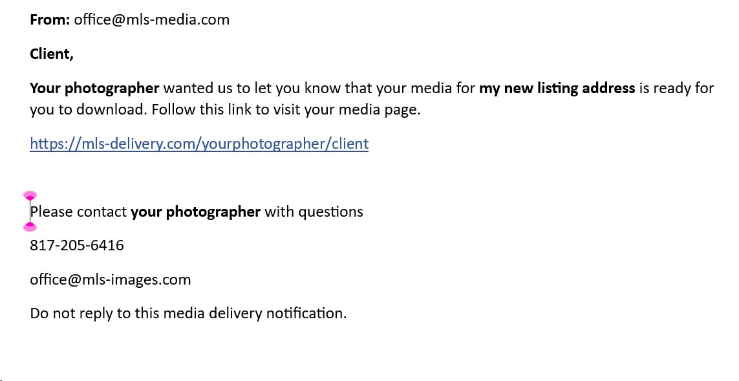739x381 pixels.
Task: Click the sender address office@mls-media.com
Action: tap(152, 19)
